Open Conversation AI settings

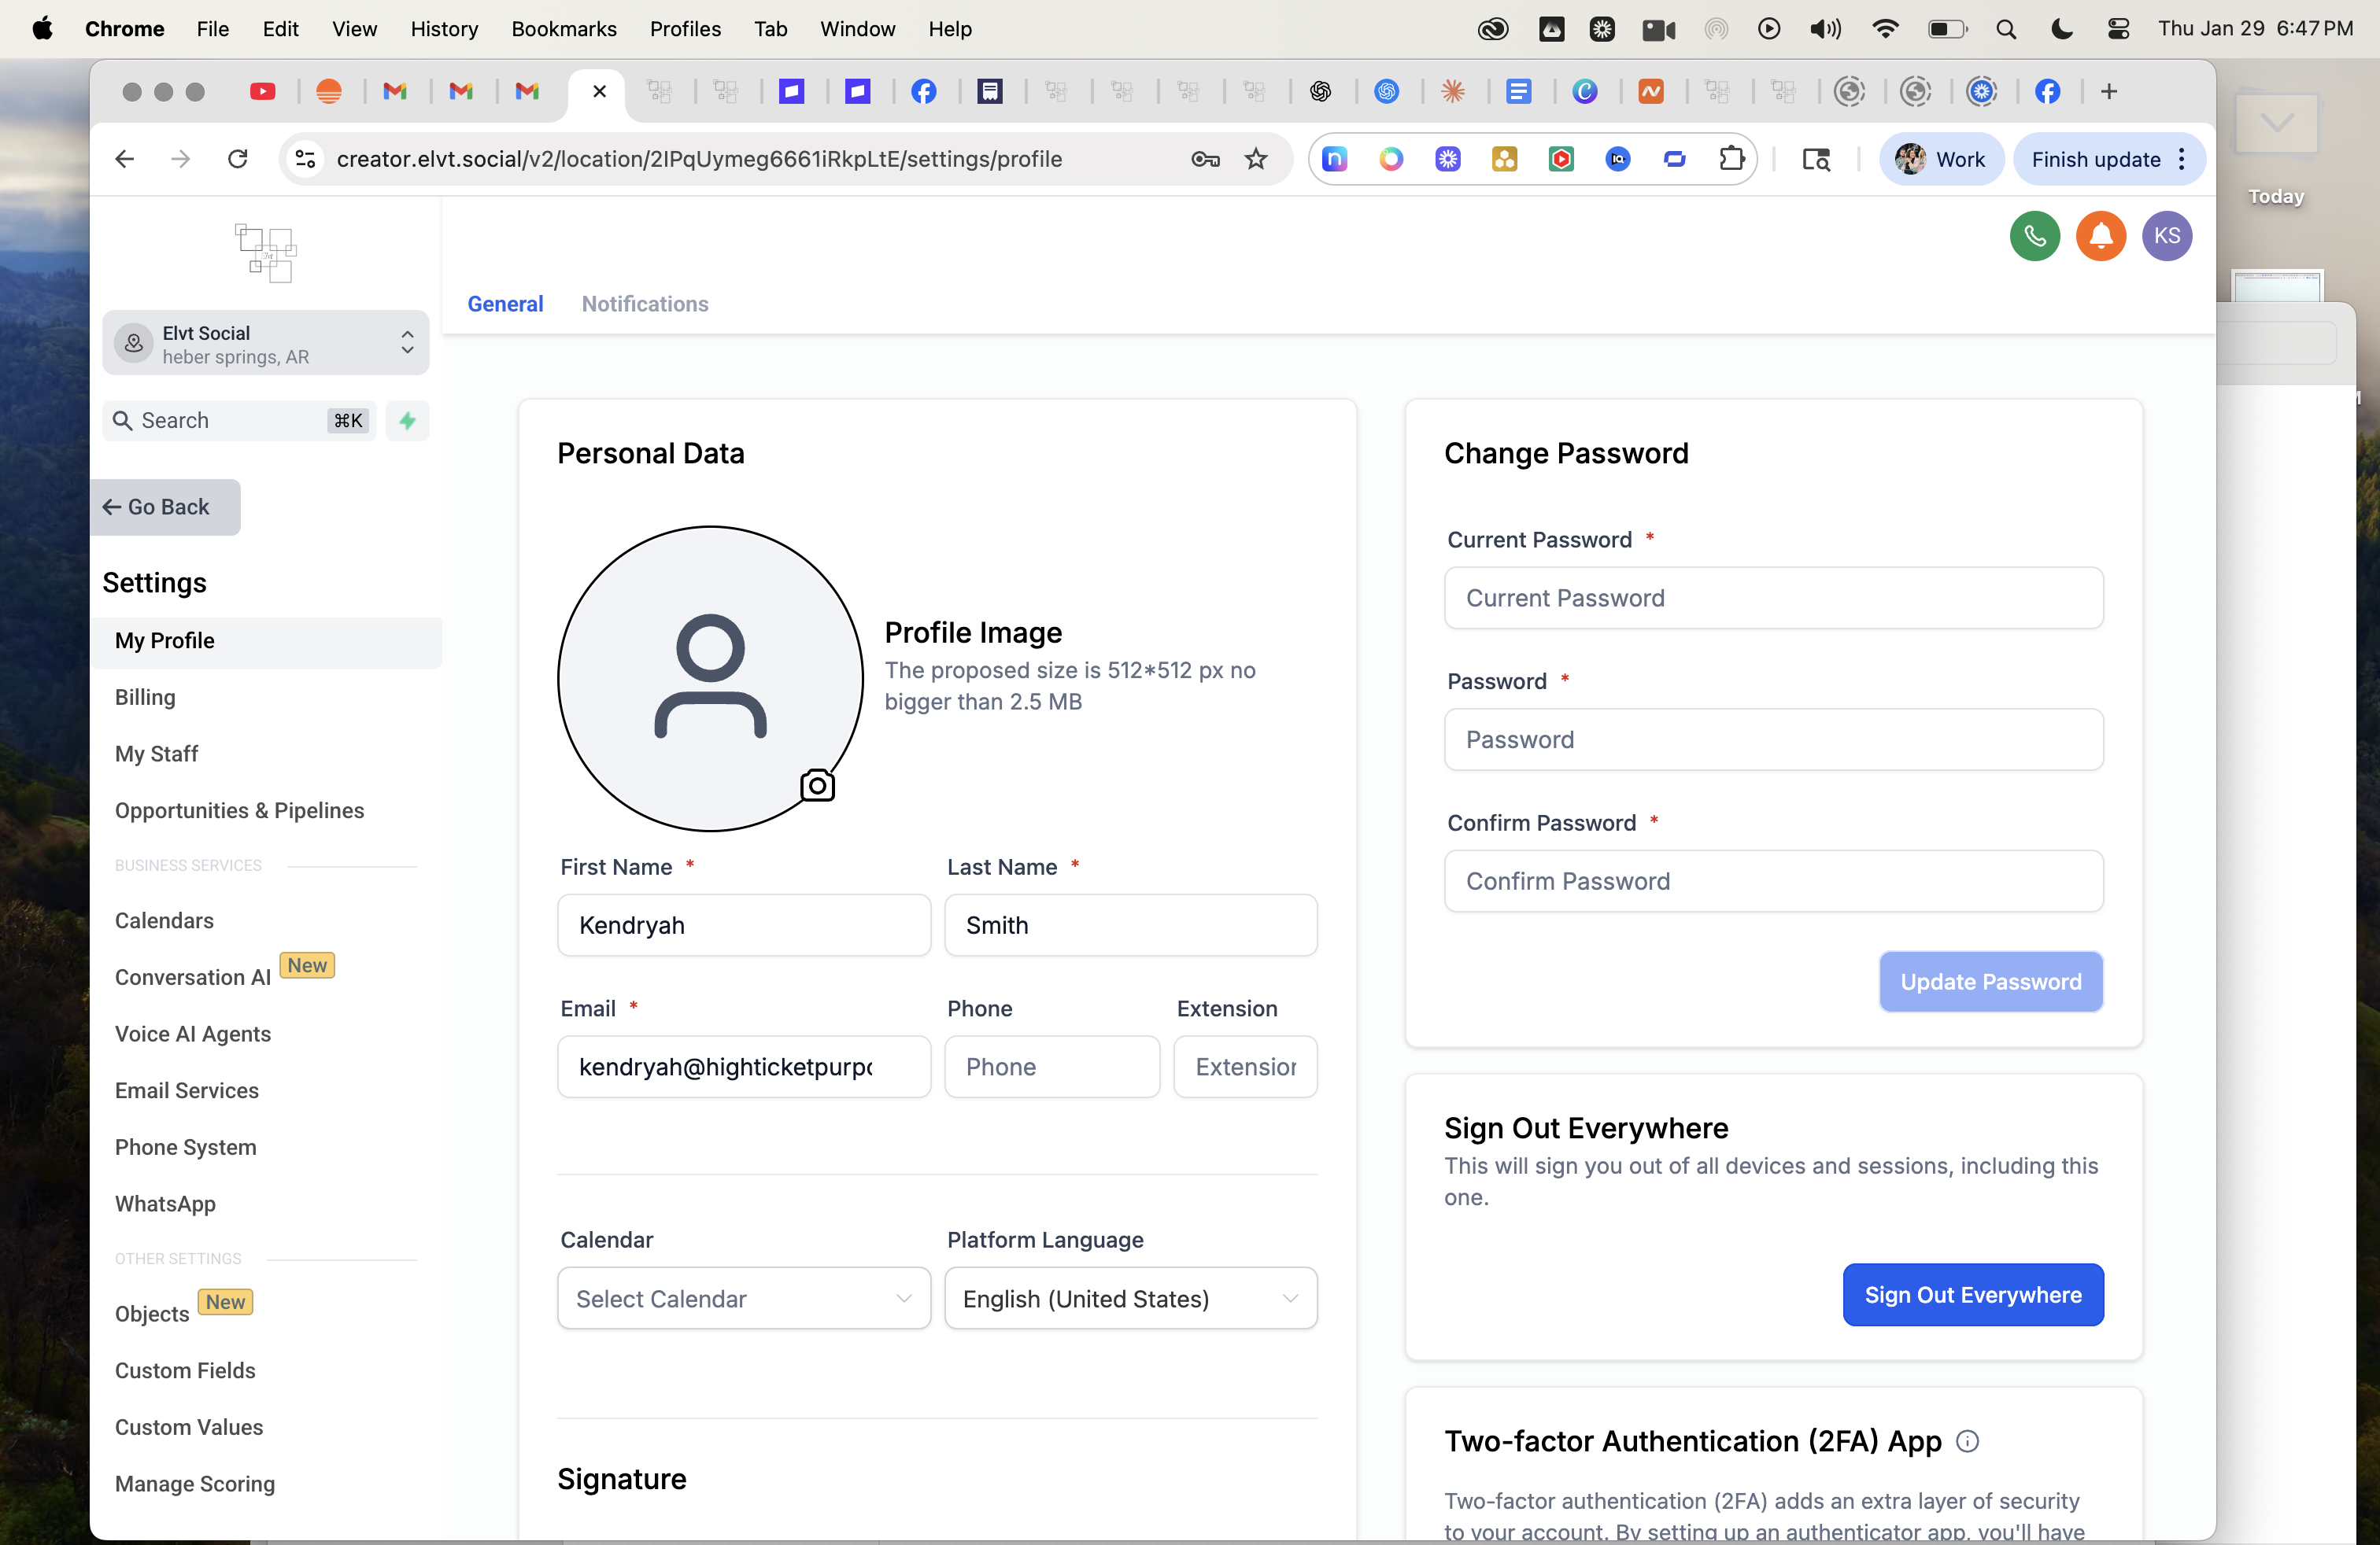pyautogui.click(x=192, y=977)
